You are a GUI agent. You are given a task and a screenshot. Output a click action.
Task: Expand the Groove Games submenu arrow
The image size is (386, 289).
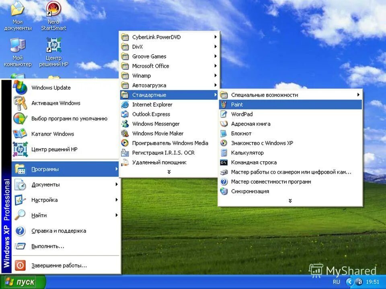point(216,56)
